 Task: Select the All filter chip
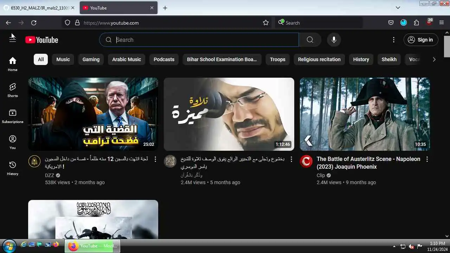[x=41, y=59]
